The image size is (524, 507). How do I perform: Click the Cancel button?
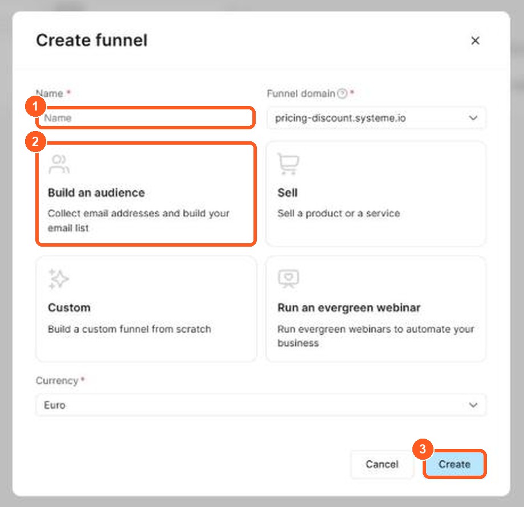[382, 464]
